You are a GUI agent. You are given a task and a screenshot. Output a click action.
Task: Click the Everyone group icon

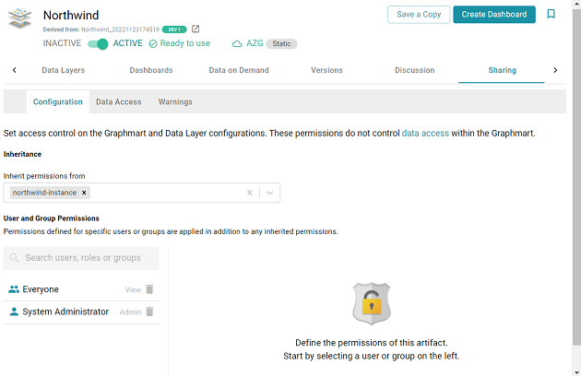click(x=14, y=289)
